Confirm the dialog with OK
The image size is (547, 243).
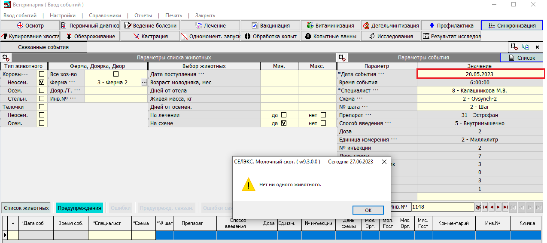[x=368, y=210]
